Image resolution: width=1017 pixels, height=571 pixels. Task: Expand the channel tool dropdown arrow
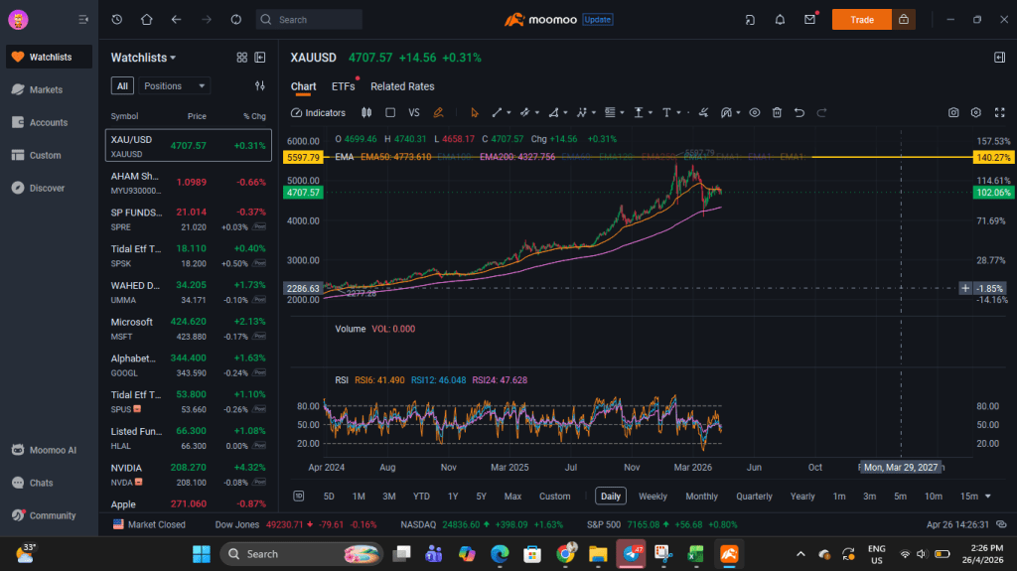coord(537,113)
